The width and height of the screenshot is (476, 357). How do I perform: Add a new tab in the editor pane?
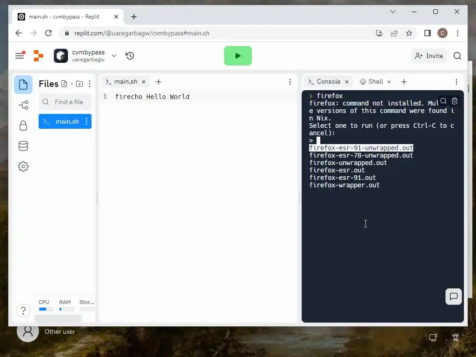(158, 82)
